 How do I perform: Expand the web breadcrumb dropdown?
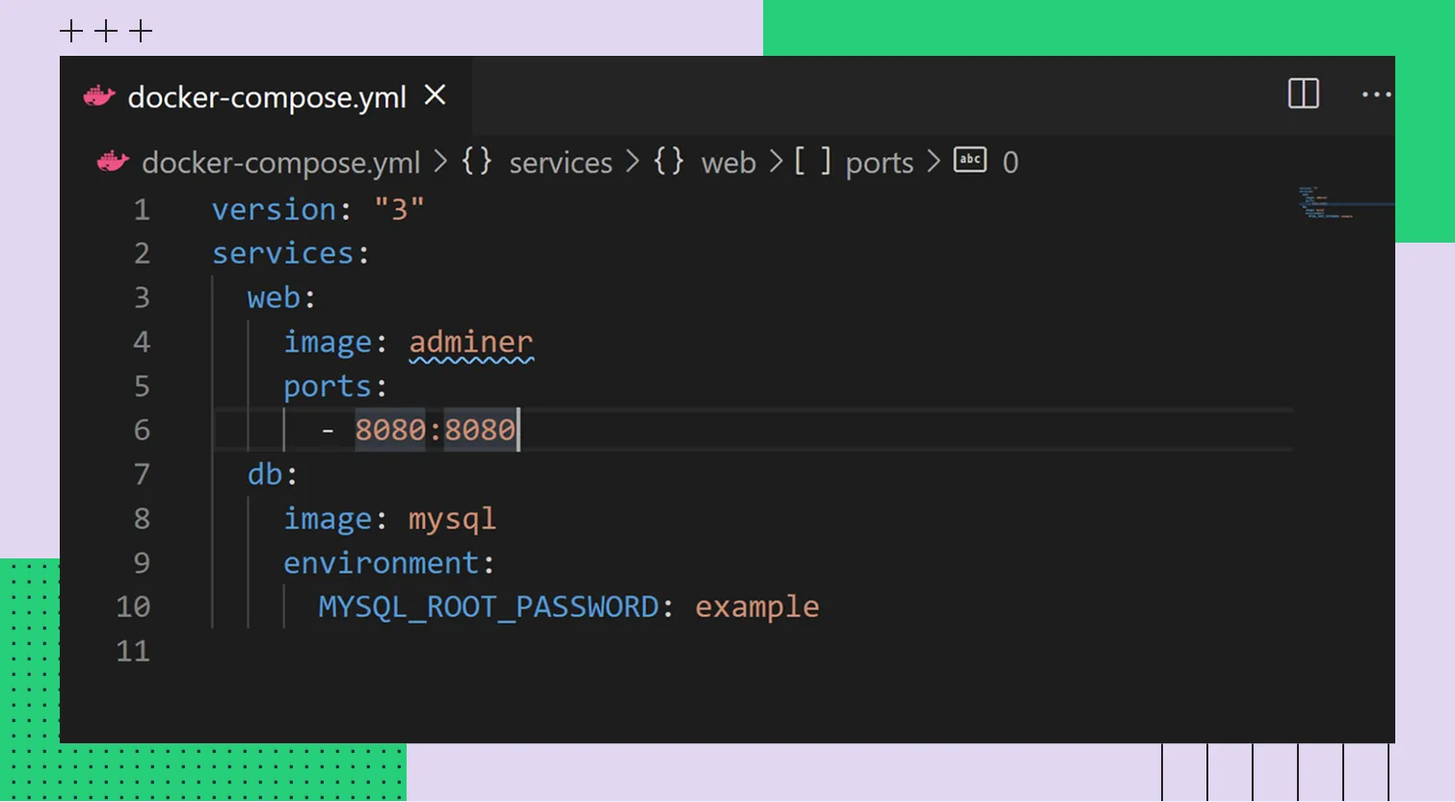(x=728, y=163)
